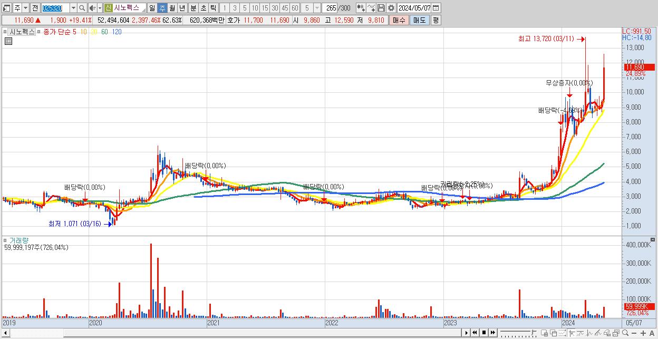The height and width of the screenshot is (339, 658).
Task: Click the green 신 badge icon
Action: pyautogui.click(x=108, y=8)
